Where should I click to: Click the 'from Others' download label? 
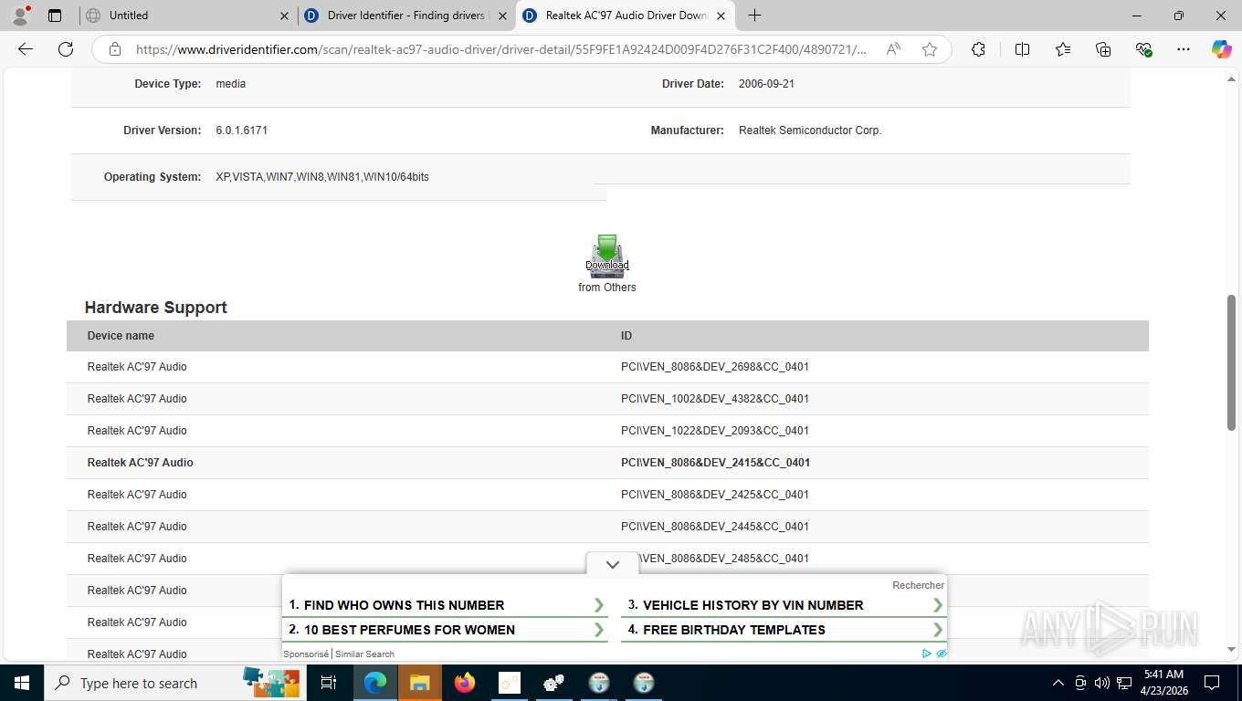coord(606,288)
